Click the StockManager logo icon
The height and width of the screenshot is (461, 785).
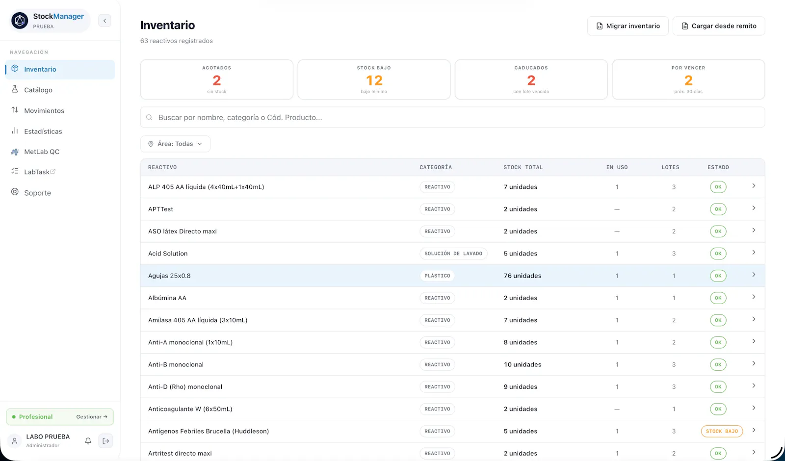click(20, 21)
